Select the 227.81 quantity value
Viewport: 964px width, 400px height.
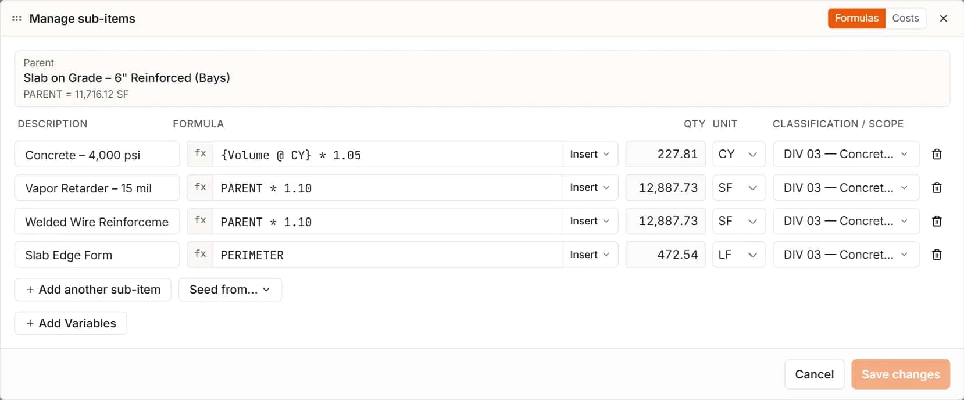[666, 154]
